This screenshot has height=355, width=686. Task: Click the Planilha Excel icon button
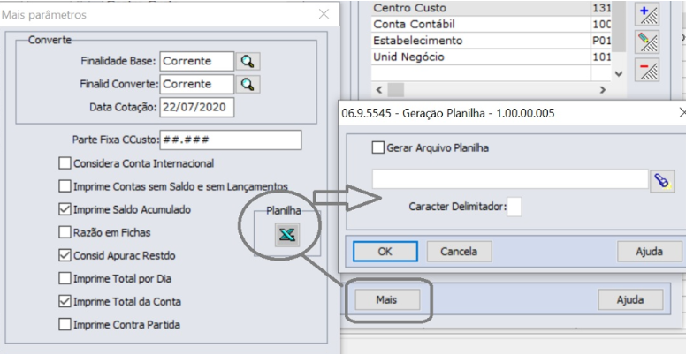pos(287,235)
